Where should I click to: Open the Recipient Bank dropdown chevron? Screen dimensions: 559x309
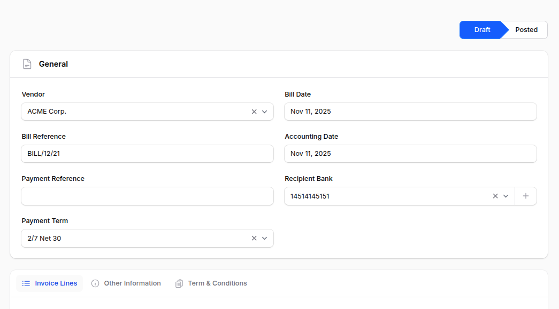[506, 196]
